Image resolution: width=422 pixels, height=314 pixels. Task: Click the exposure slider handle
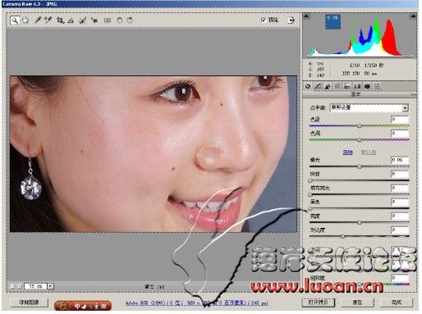coord(360,166)
